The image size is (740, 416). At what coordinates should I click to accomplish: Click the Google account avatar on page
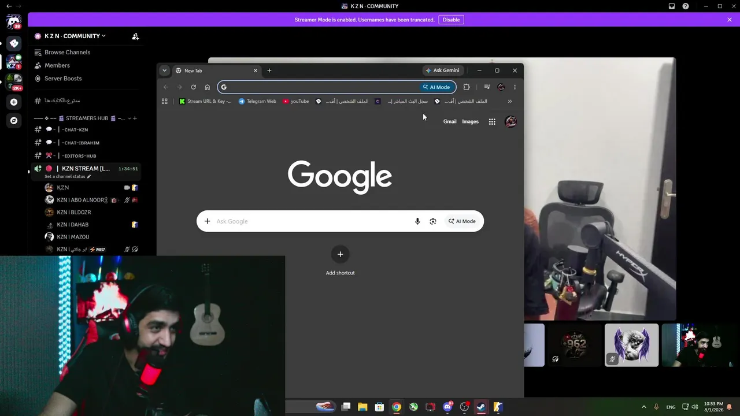click(x=510, y=122)
